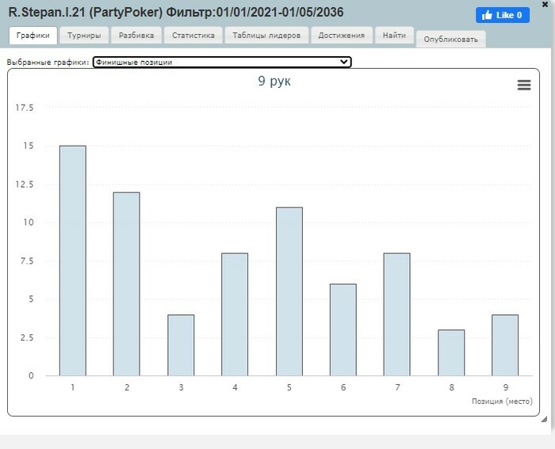Select the bar for position 4
Viewport: 555px width, 449px height.
click(235, 314)
